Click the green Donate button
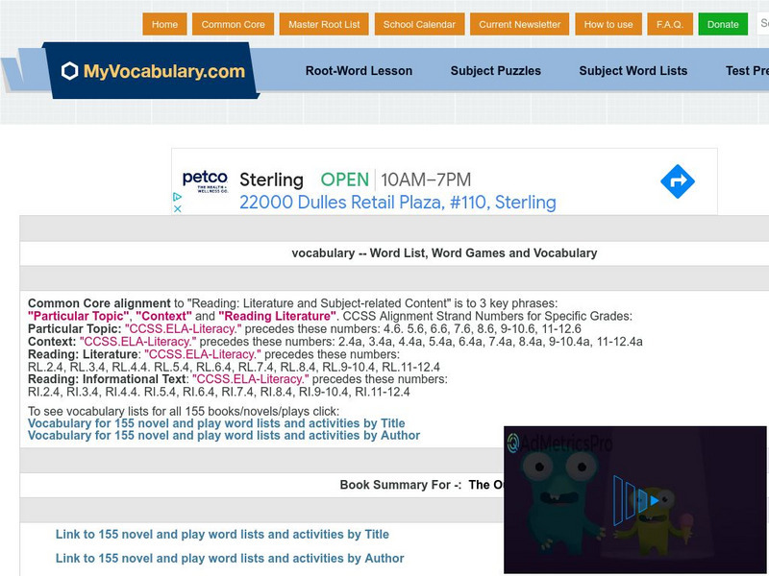 click(x=723, y=24)
